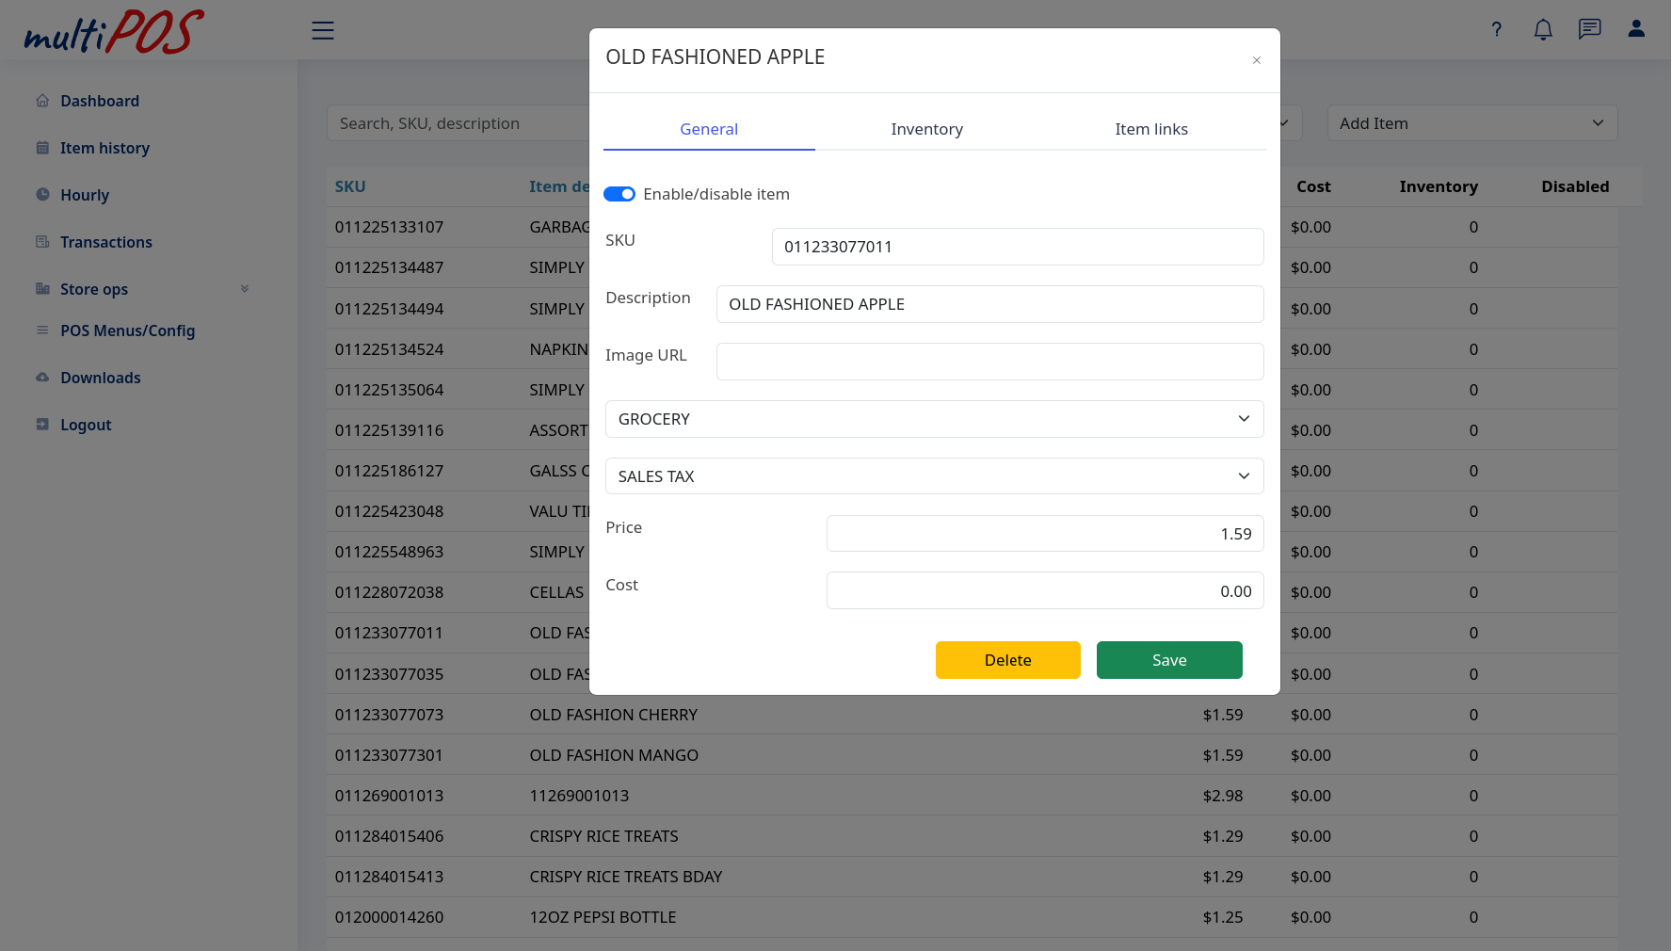Switch to the Inventory tab
Screen dimensions: 1672x951
926,129
